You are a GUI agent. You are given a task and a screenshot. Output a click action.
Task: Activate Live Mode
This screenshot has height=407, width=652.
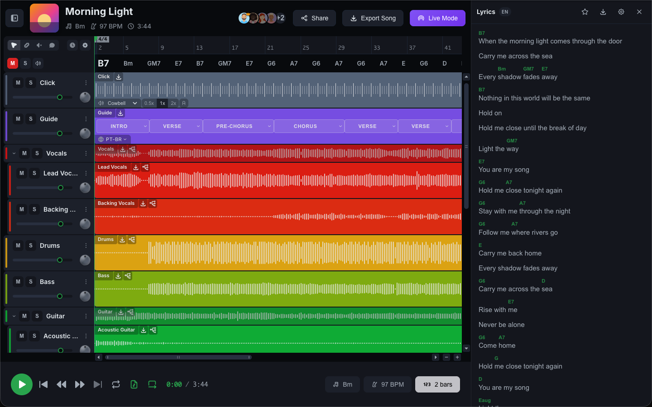[x=437, y=18]
